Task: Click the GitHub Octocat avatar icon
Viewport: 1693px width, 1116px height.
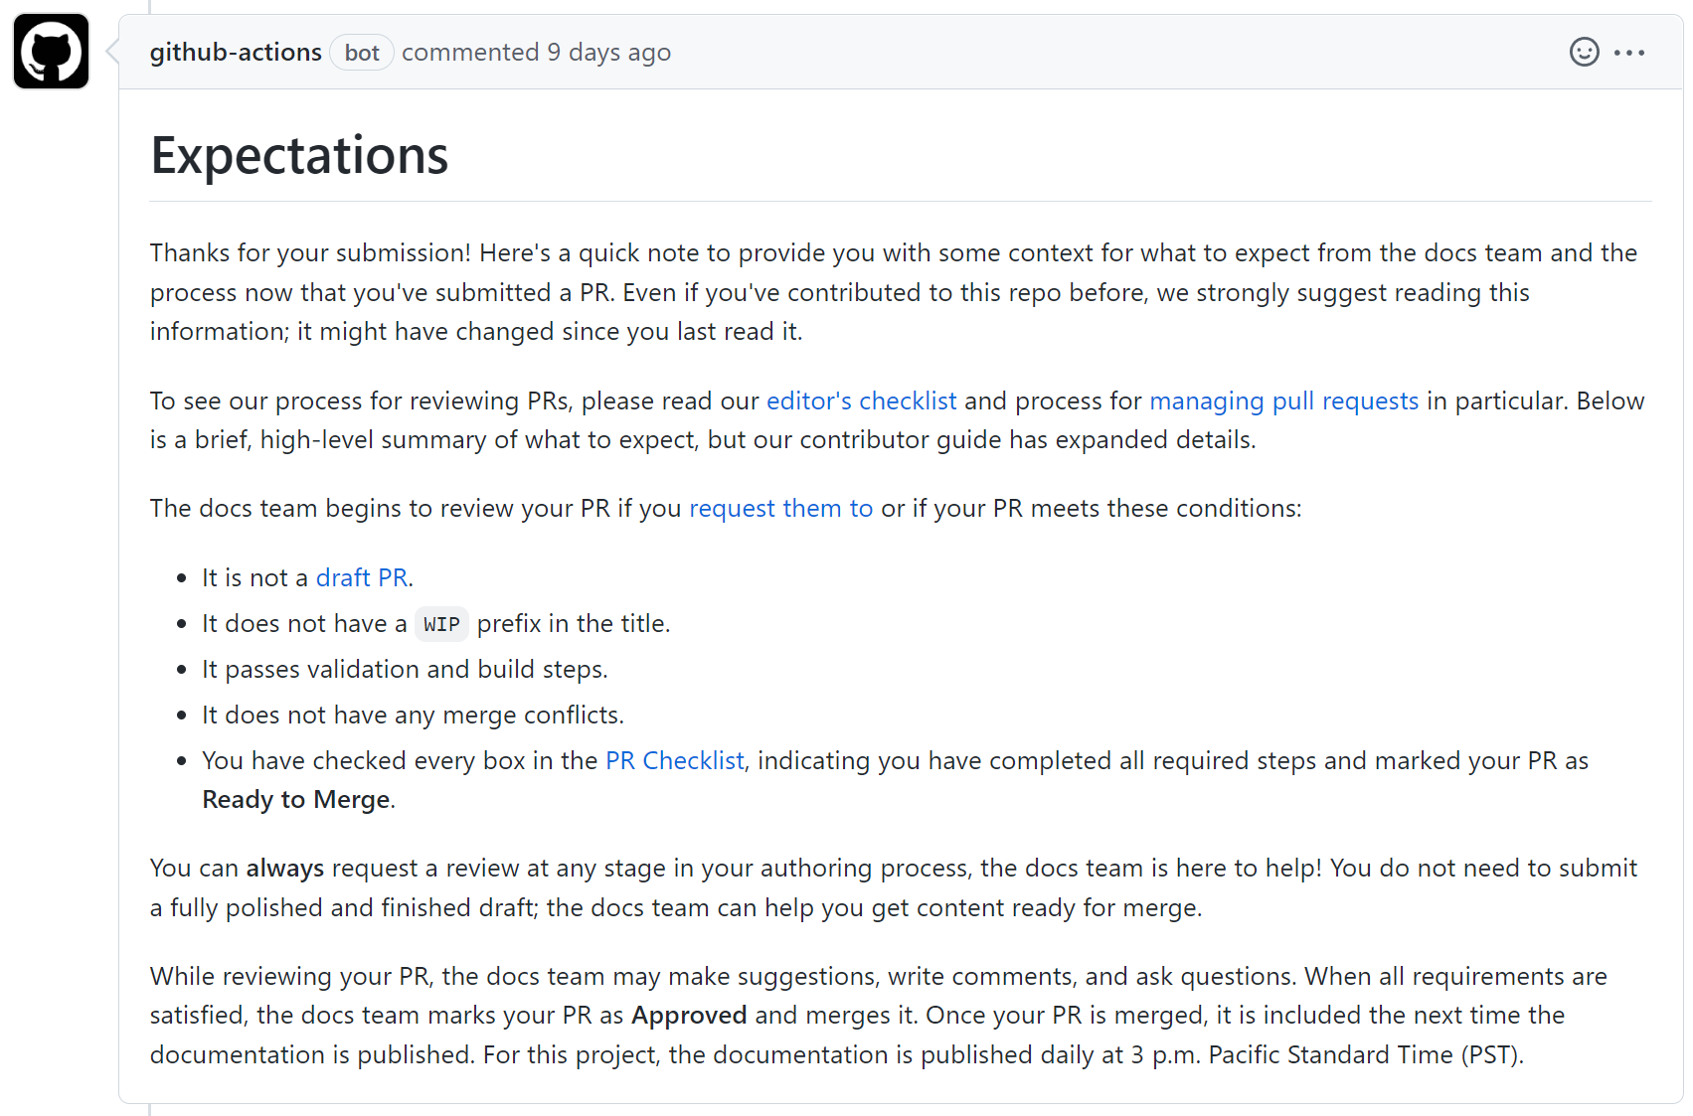Action: point(51,52)
